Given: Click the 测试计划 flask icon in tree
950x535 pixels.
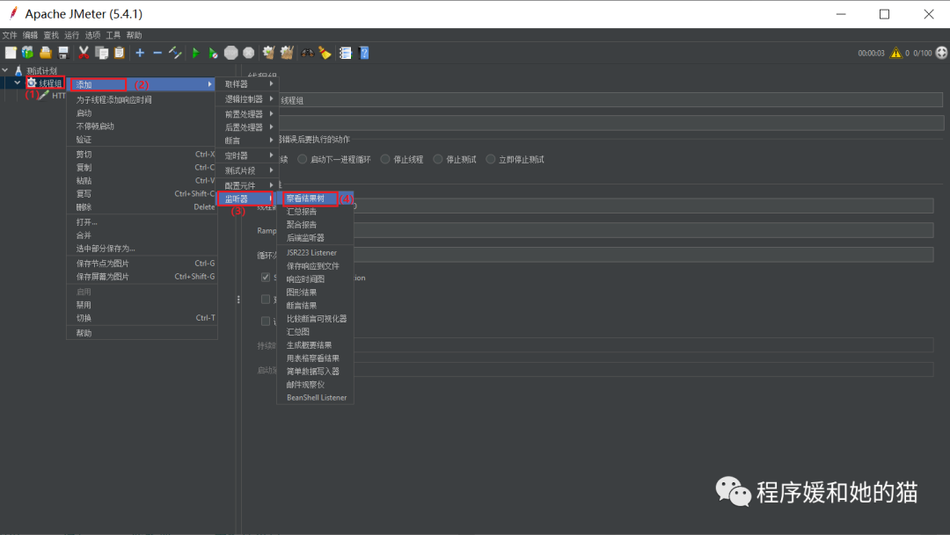Looking at the screenshot, I should [18, 71].
